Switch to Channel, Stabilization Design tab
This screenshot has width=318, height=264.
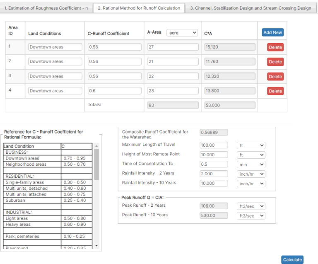(251, 8)
